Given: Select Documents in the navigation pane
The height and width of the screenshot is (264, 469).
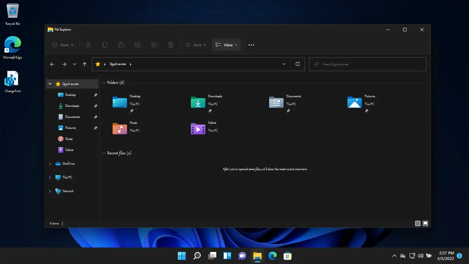Looking at the screenshot, I should pyautogui.click(x=72, y=117).
